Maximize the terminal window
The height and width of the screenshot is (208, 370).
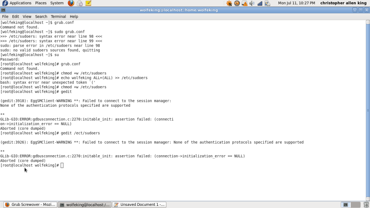[x=361, y=10]
